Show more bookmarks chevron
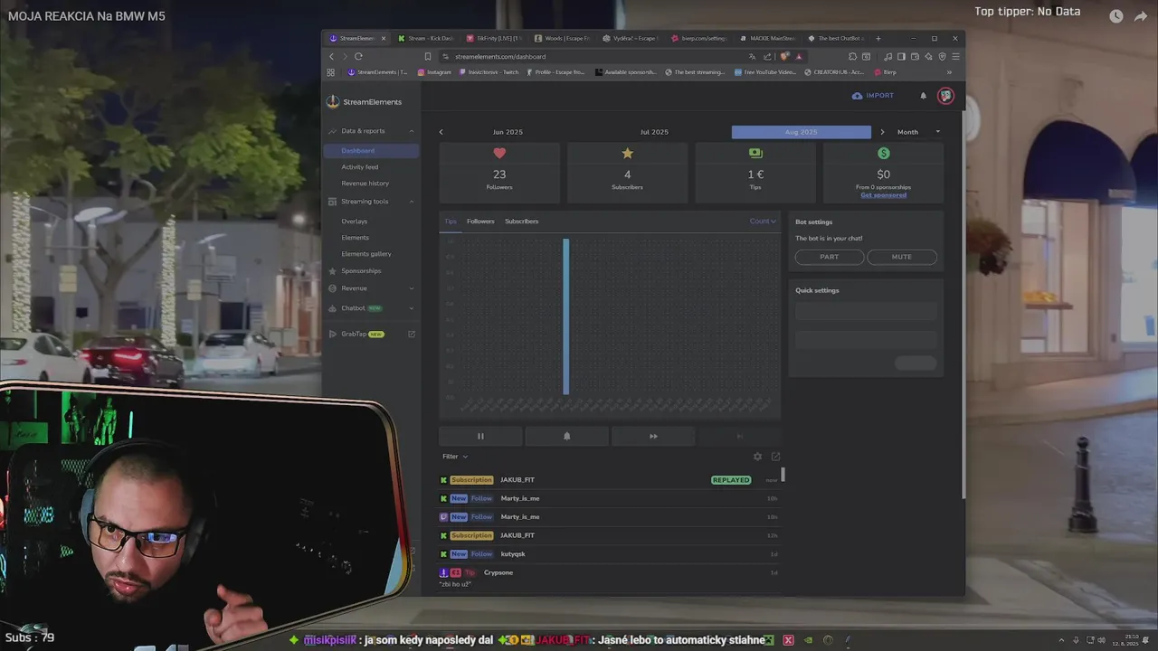This screenshot has height=651, width=1158. click(x=949, y=72)
